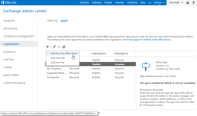The height and width of the screenshot is (116, 197).
Task: Click the refresh icon in toolbar
Action: [x=64, y=47]
